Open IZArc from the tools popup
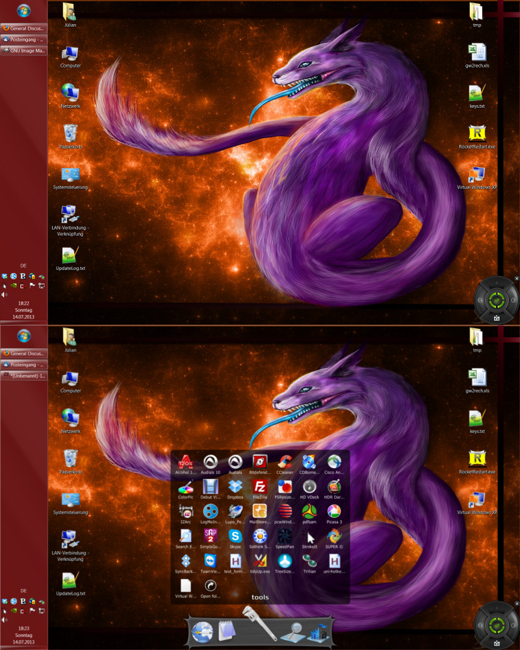This screenshot has height=650, width=520. [186, 512]
